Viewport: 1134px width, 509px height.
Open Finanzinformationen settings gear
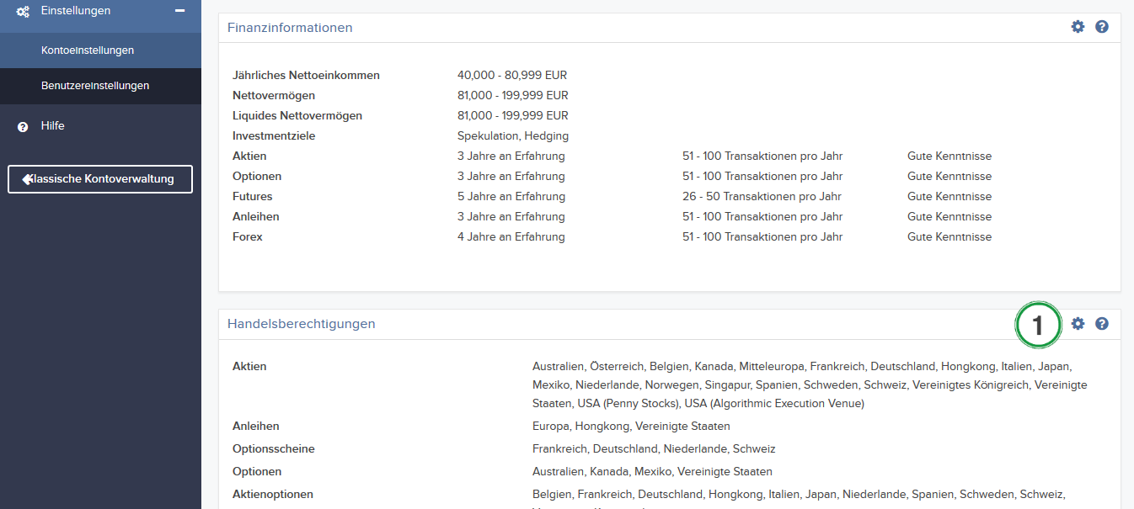tap(1078, 27)
